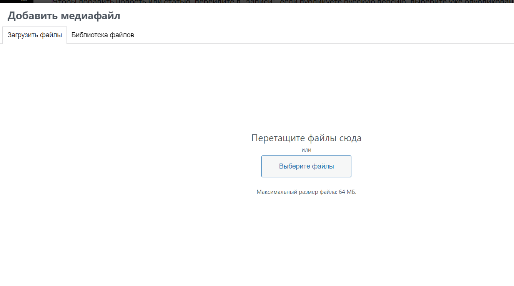Image resolution: width=514 pixels, height=286 pixels.
Task: Click the 64 МБ size limit value
Action: tap(347, 192)
